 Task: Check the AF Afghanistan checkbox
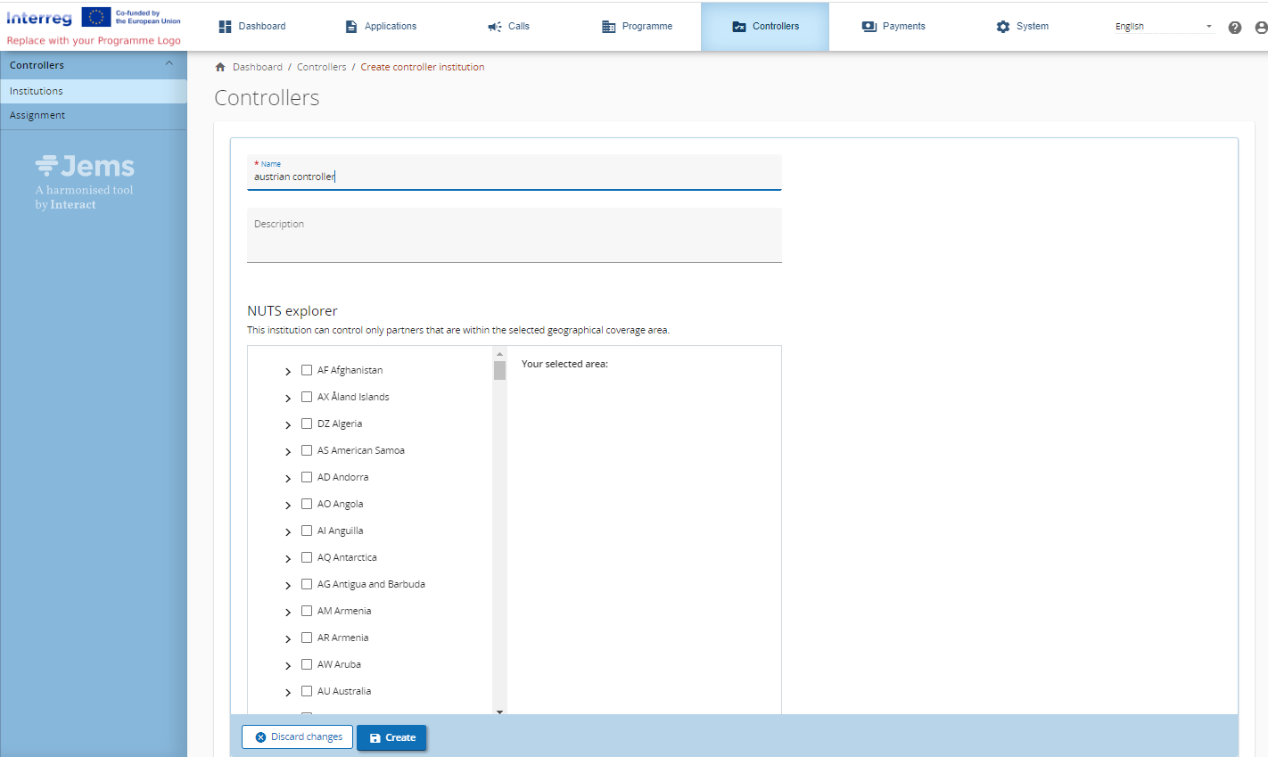307,370
